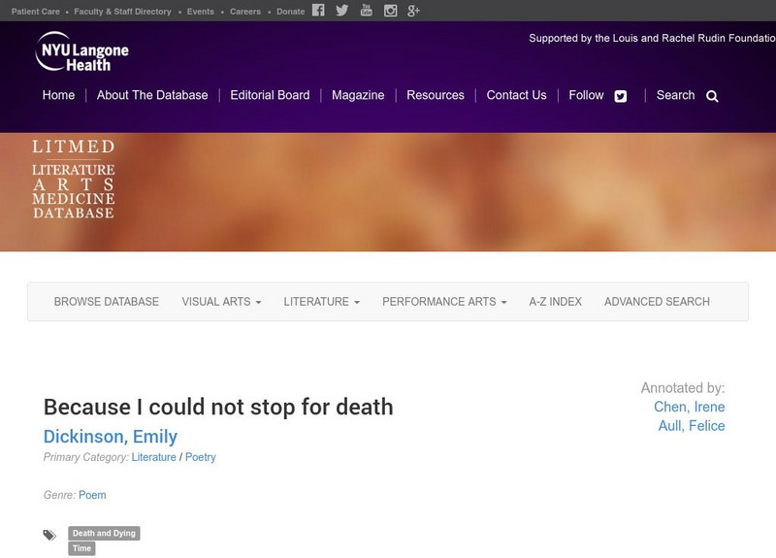
Task: Open About The Database menu item
Action: point(152,95)
